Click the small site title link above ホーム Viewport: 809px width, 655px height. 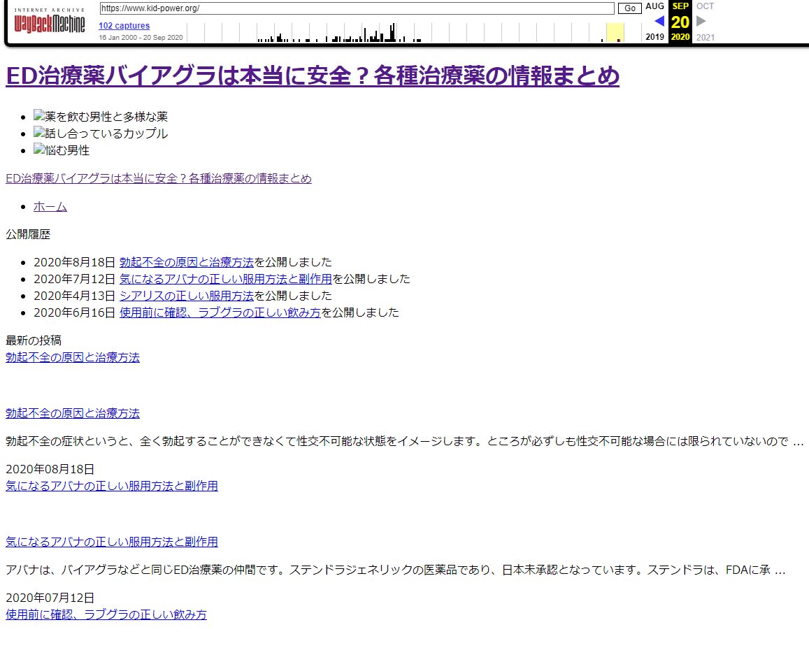point(158,178)
